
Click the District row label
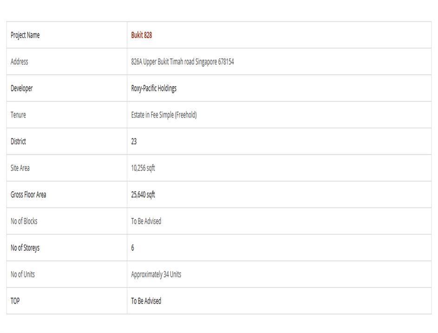(19, 142)
